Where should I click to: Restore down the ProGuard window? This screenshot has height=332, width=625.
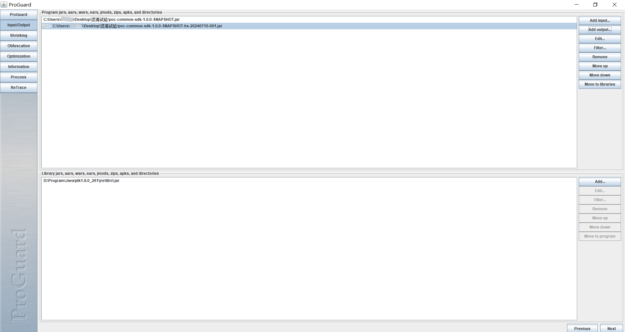pyautogui.click(x=595, y=5)
